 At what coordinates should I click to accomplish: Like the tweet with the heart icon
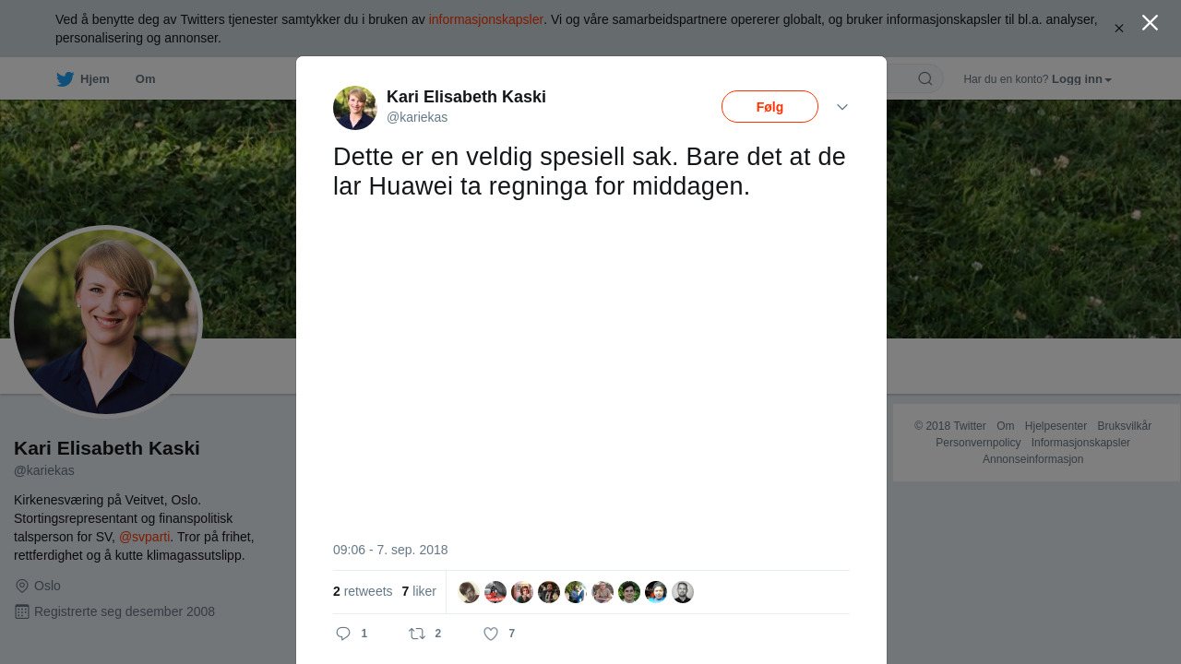tap(491, 634)
